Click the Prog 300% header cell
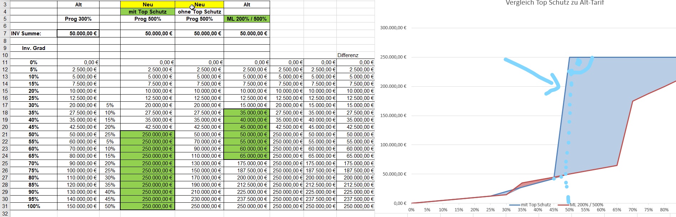The height and width of the screenshot is (217, 676). 78,19
